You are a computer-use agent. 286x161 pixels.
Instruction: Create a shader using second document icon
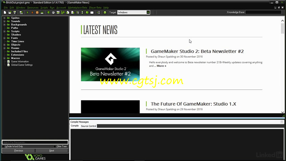(73, 13)
